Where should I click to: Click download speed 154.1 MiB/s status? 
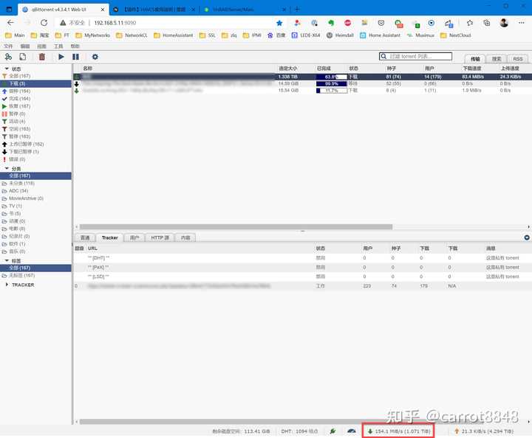(399, 431)
